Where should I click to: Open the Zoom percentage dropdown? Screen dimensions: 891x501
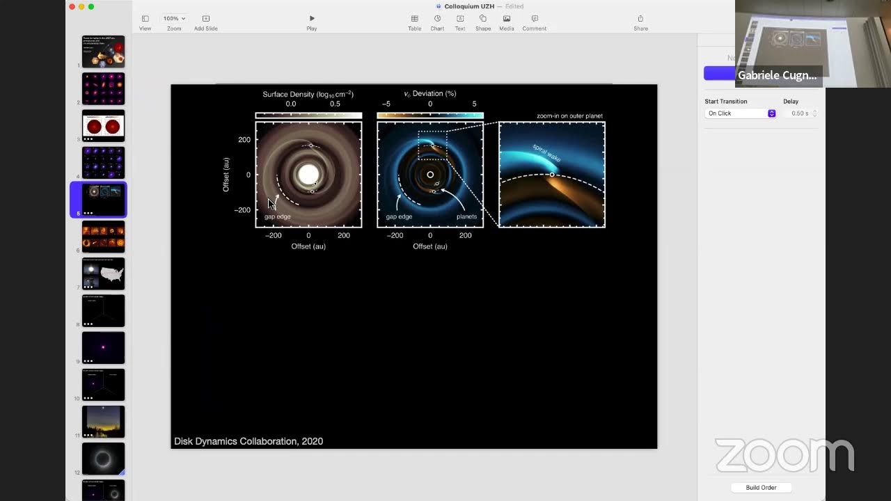pyautogui.click(x=174, y=18)
